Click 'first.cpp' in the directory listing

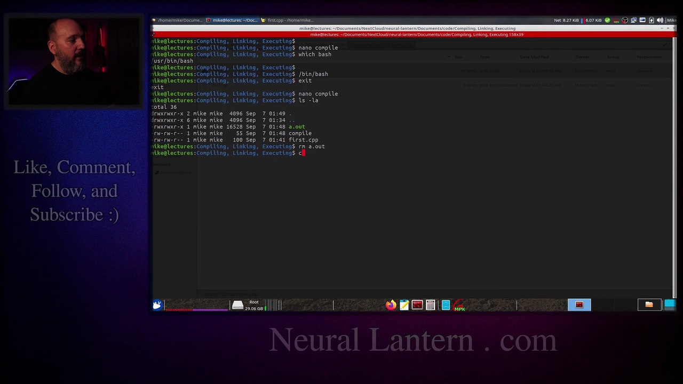(x=303, y=140)
